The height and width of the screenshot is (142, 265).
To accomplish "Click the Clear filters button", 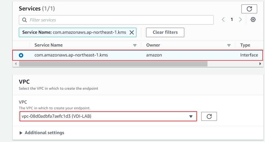I will (165, 32).
